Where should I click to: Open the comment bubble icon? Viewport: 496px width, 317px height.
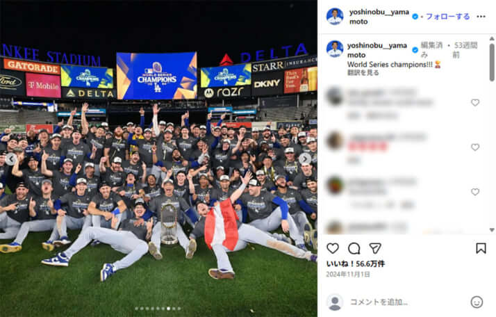[354, 248]
